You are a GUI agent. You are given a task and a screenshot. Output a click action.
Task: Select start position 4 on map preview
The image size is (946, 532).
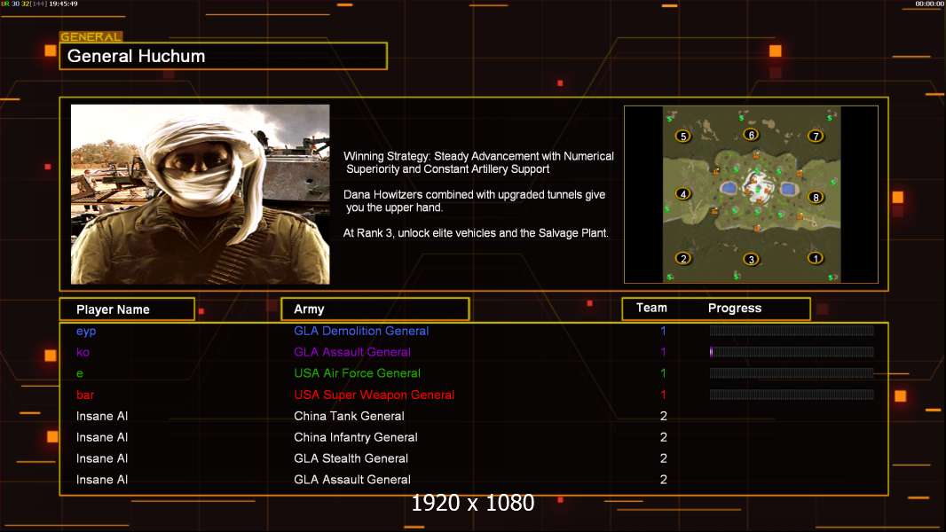click(683, 194)
